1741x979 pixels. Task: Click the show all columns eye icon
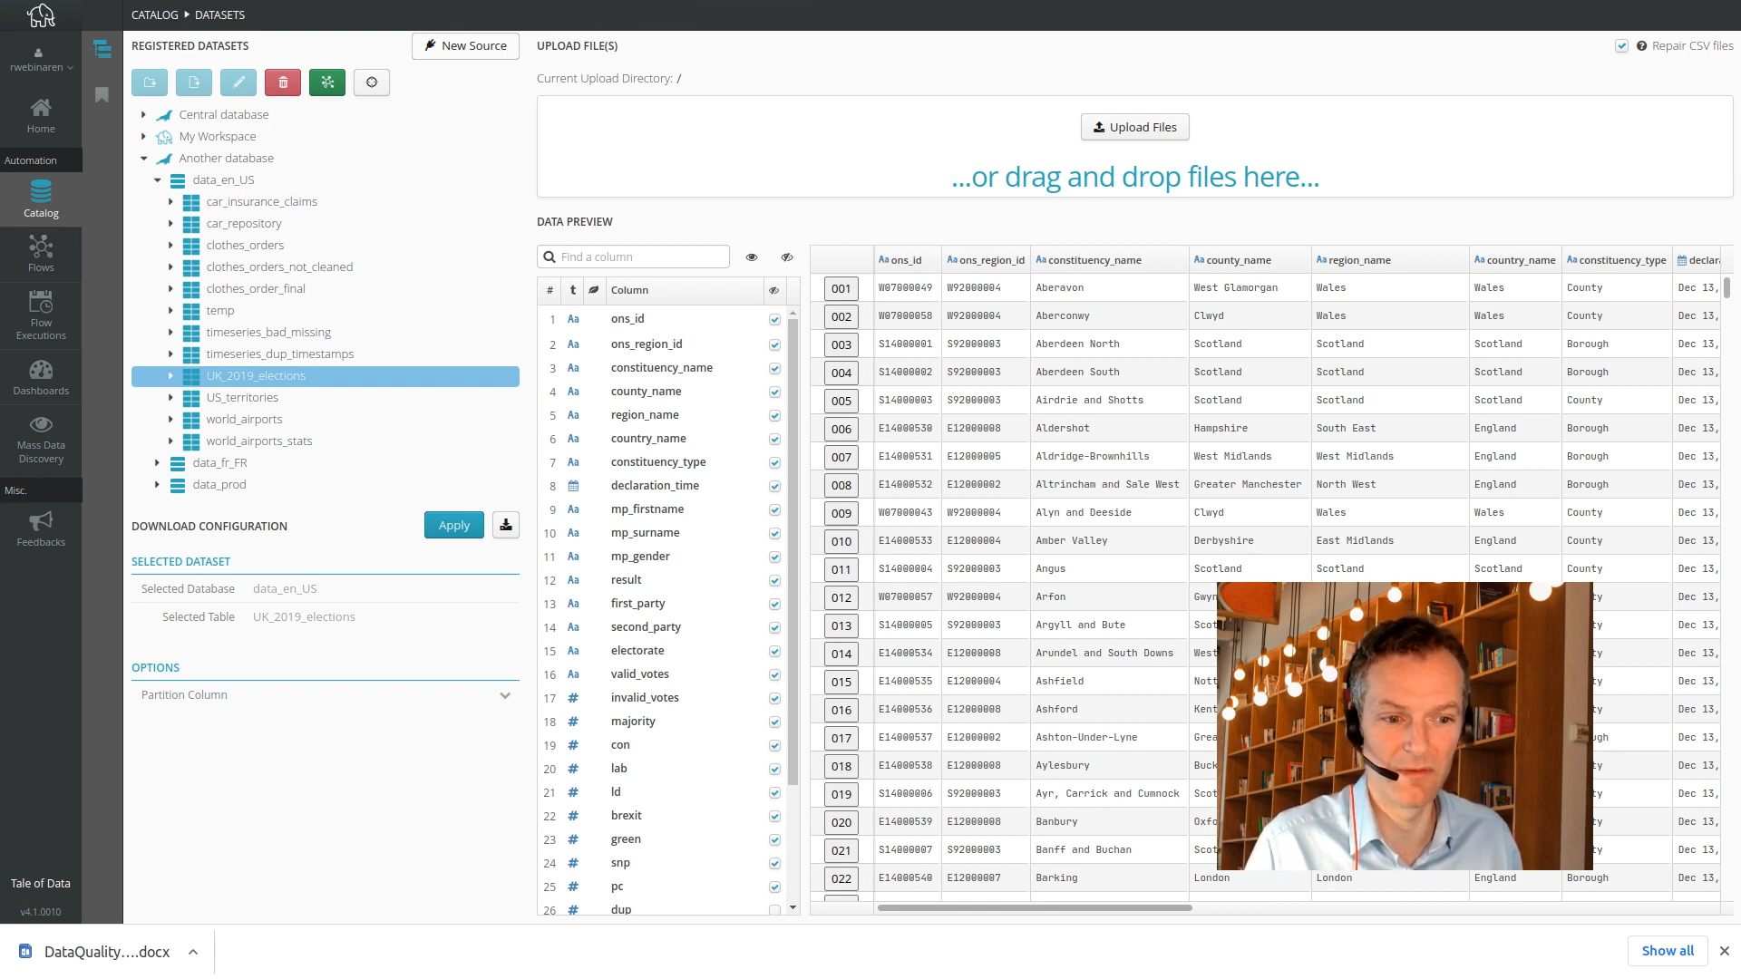pyautogui.click(x=752, y=257)
